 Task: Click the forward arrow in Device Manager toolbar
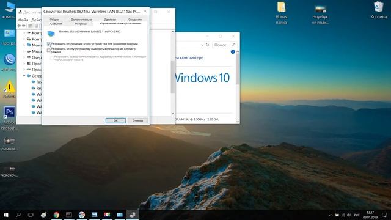[x=24, y=26]
